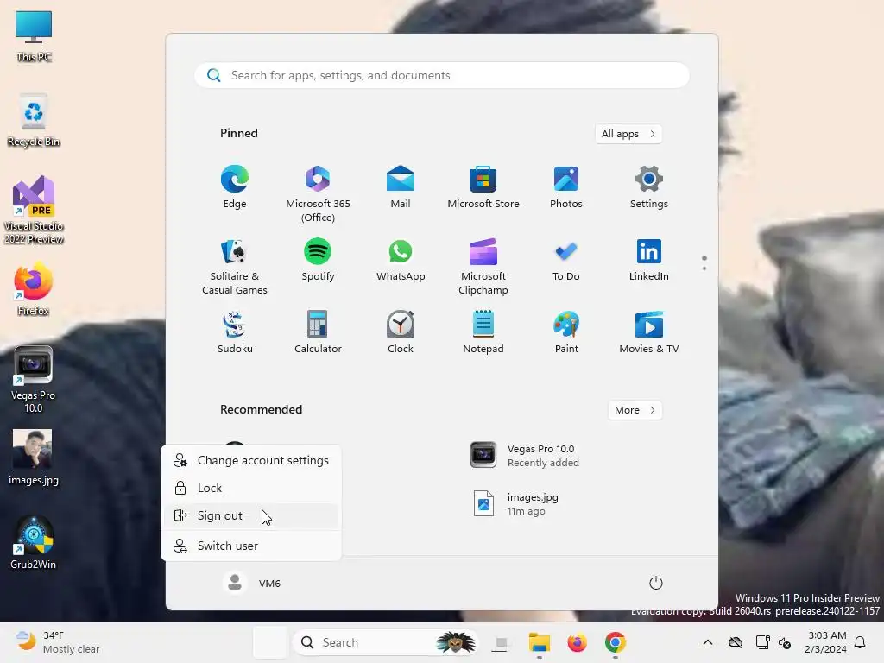Open the Mail app

coord(401,187)
